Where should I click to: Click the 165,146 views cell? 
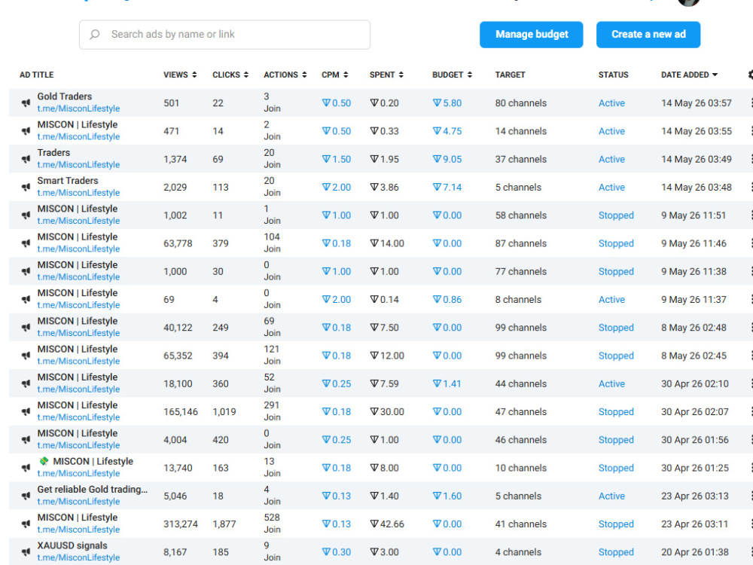181,412
